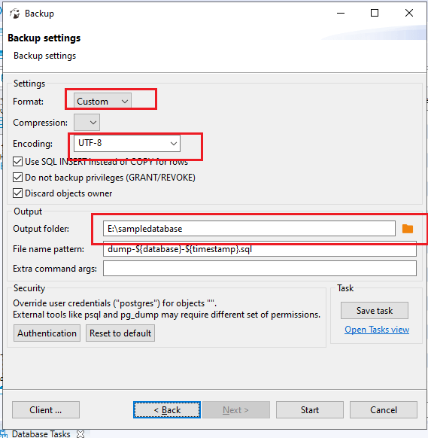Viewport: 428px width, 438px height.
Task: Click the Save task button
Action: point(375,310)
